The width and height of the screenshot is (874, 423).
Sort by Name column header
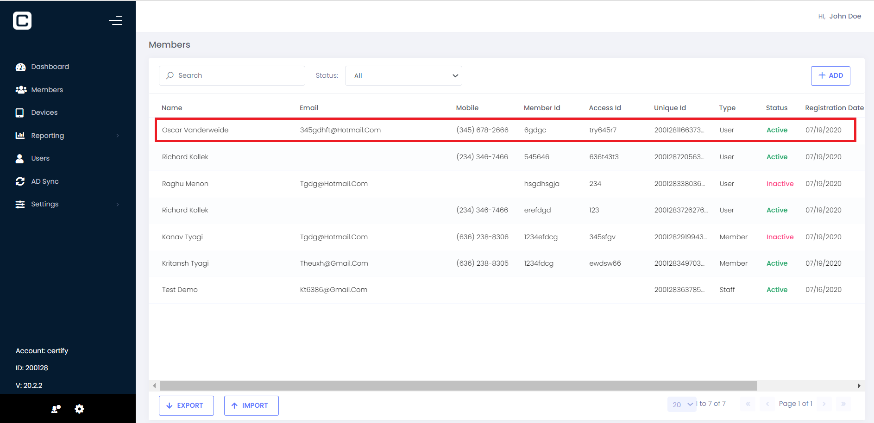(172, 108)
